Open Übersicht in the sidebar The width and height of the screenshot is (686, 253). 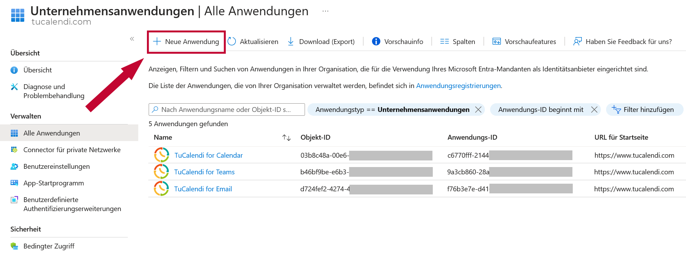tap(38, 70)
